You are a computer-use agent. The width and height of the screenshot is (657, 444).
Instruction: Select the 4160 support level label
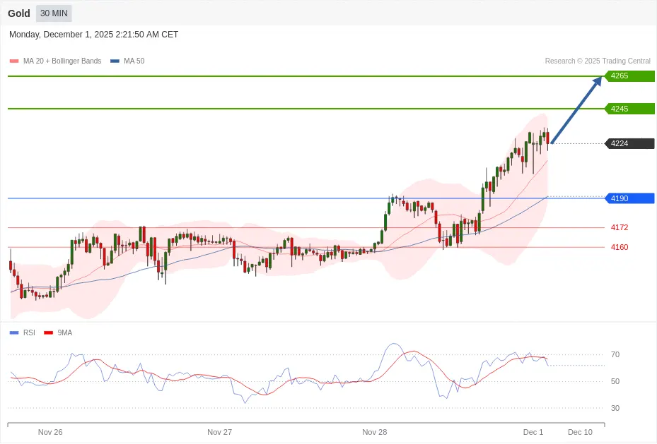click(x=620, y=247)
